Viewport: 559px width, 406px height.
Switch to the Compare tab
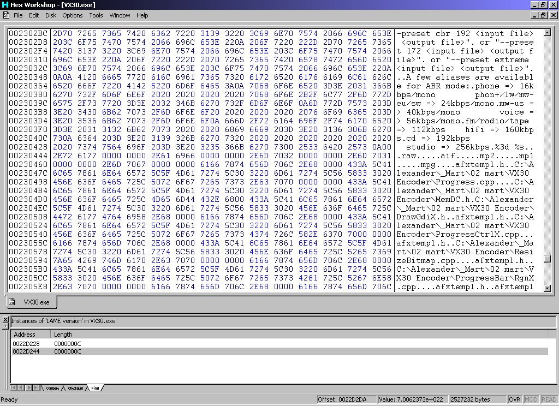[x=52, y=388]
